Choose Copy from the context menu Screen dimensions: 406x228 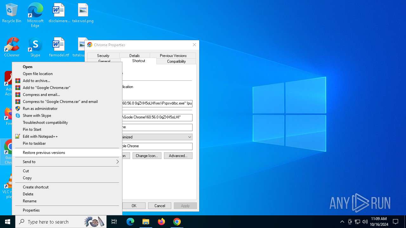tap(67, 178)
